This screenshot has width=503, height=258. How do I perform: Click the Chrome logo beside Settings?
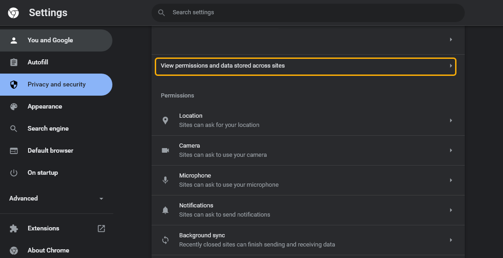[x=13, y=13]
